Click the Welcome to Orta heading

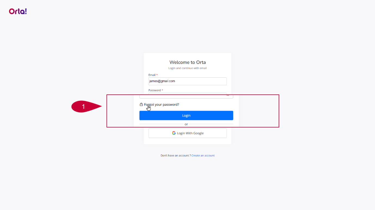click(x=187, y=62)
